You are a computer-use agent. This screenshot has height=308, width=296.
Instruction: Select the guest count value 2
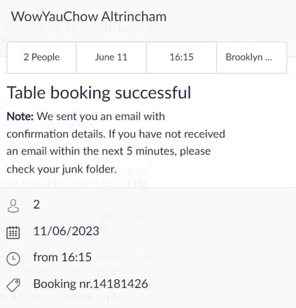click(36, 205)
